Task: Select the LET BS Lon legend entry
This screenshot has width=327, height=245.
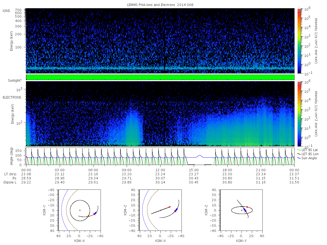Action: click(308, 154)
